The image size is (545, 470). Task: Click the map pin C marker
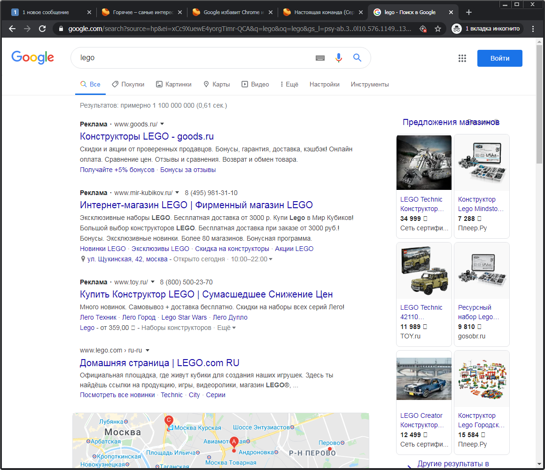pos(169,421)
